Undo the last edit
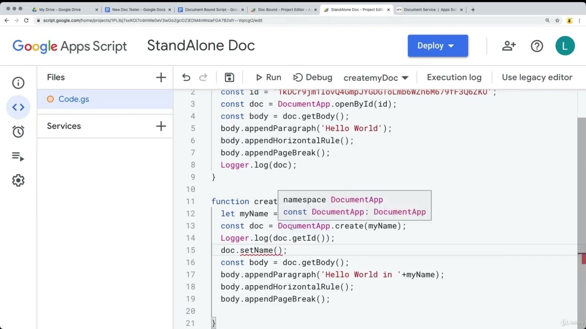Viewport: 586px width, 329px height. coord(186,77)
